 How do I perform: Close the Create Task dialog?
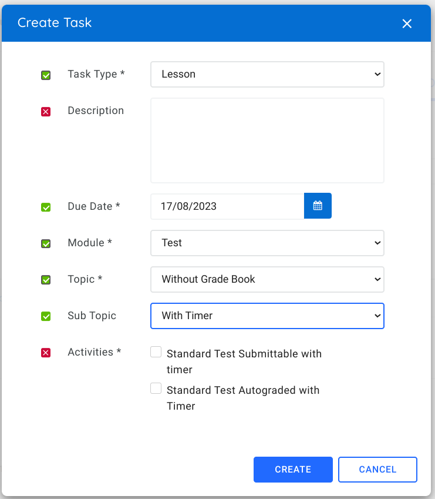[x=407, y=24]
